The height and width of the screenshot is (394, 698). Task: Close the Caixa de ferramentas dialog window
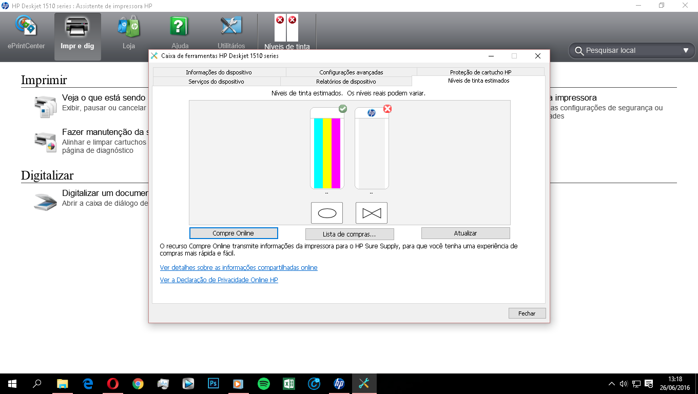click(537, 56)
